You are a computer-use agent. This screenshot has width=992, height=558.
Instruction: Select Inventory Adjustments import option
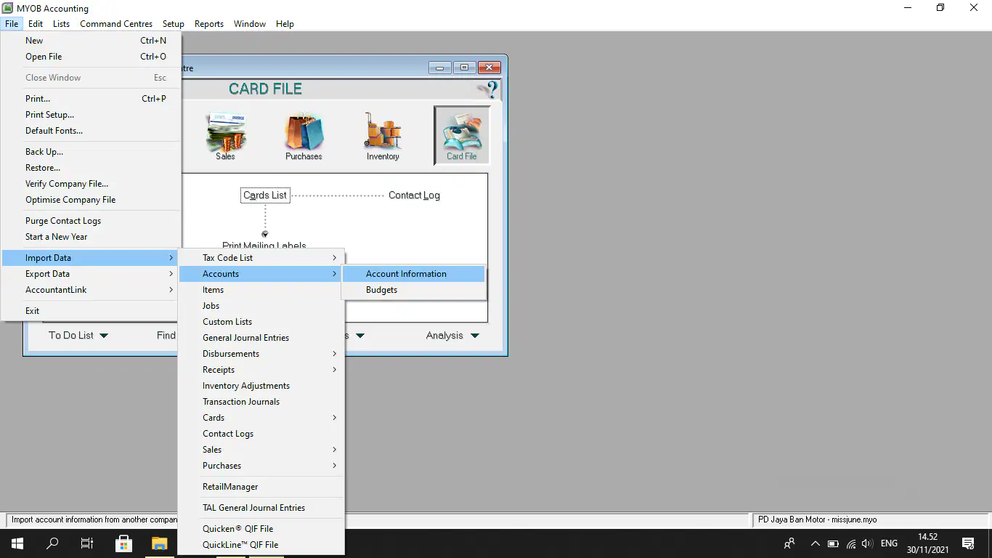coord(261,386)
